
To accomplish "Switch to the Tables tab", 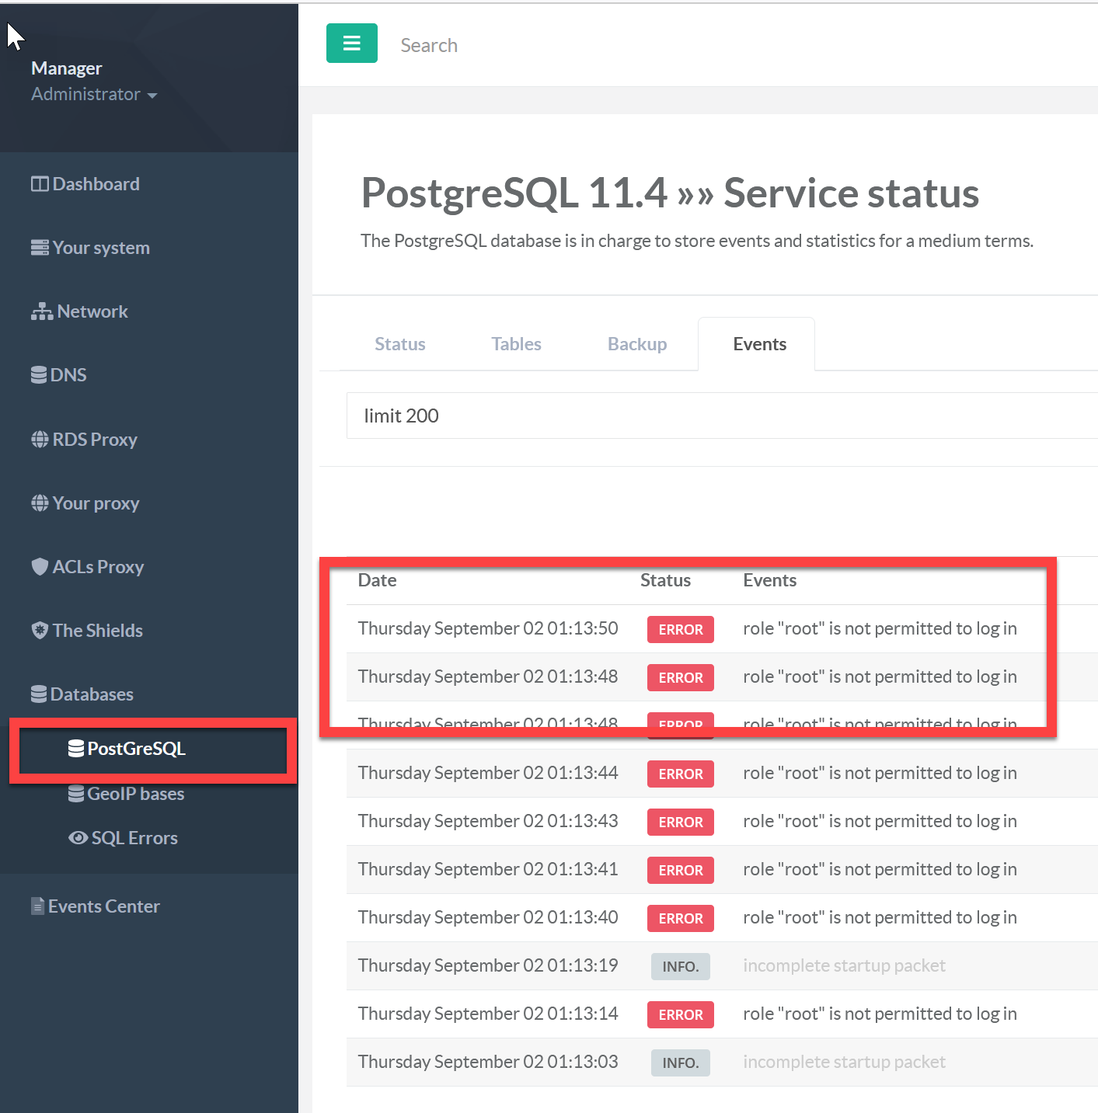I will [516, 344].
